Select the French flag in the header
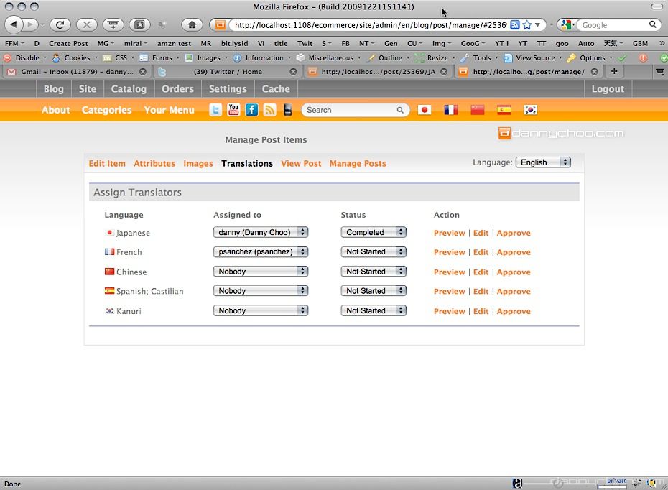 click(451, 110)
